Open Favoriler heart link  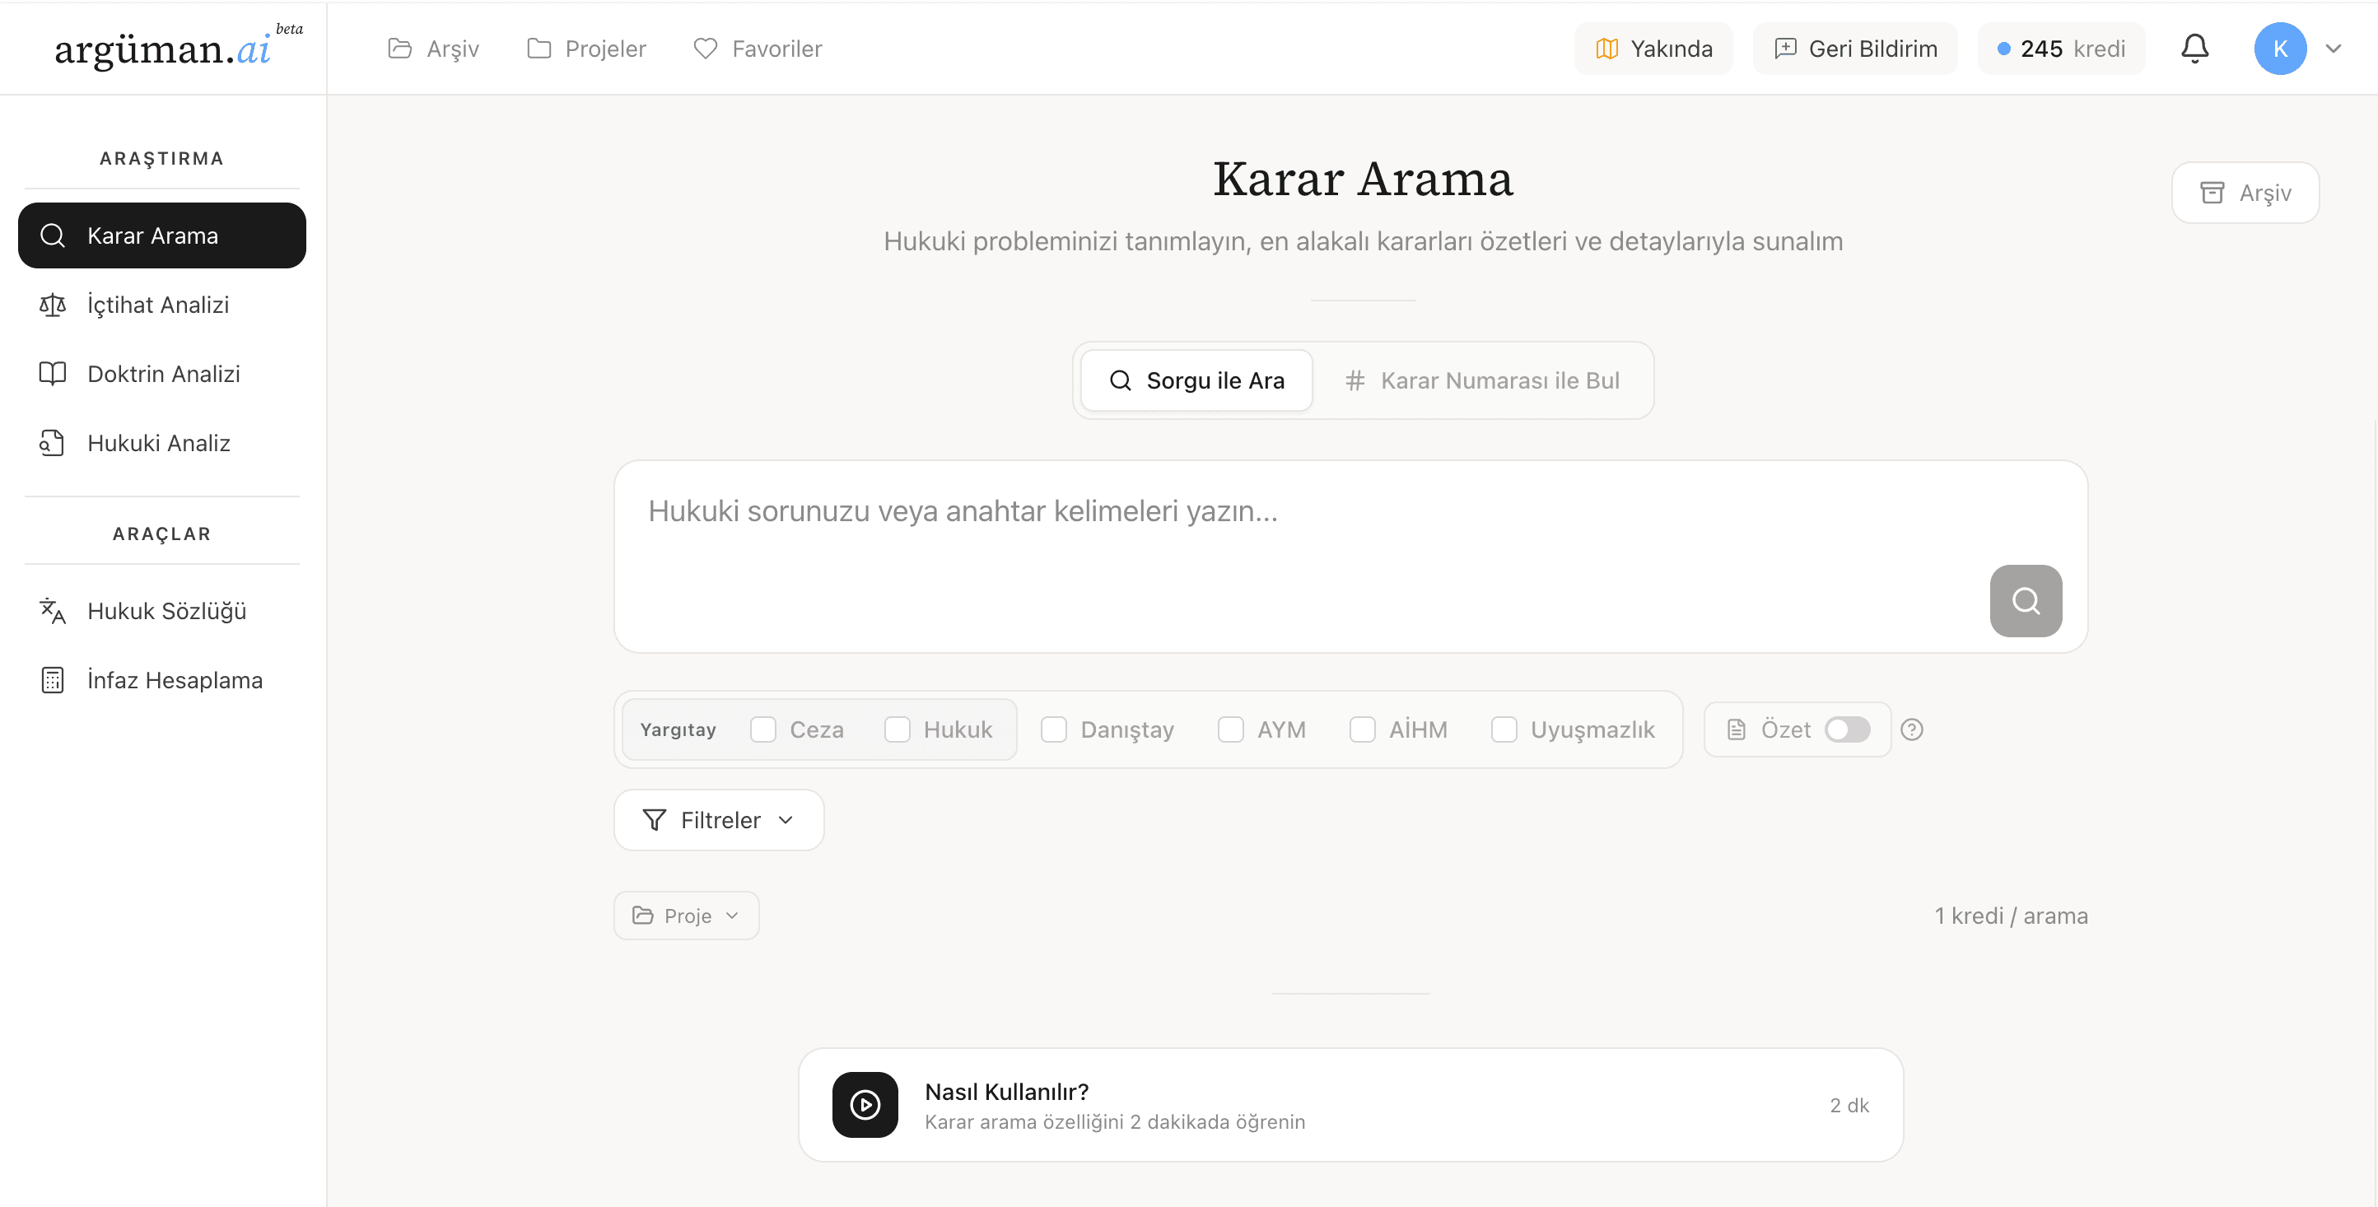757,48
